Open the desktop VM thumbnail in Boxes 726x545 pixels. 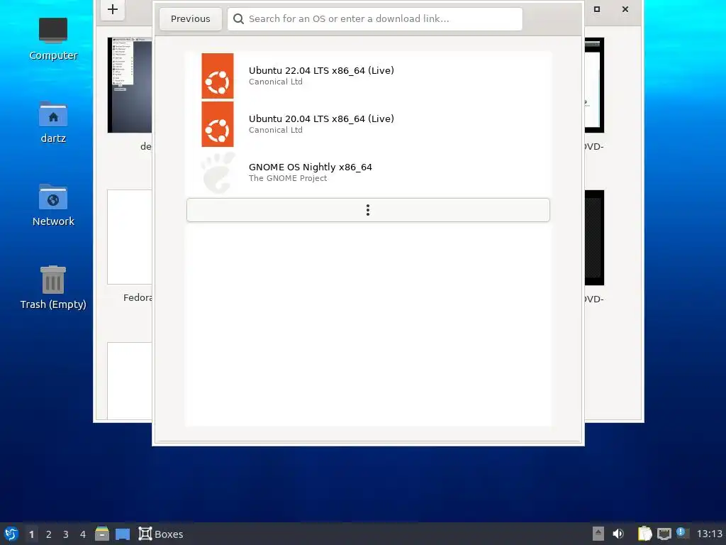(130, 85)
